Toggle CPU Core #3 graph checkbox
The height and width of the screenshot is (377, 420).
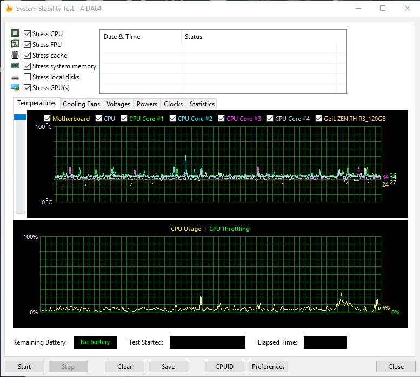tap(221, 118)
